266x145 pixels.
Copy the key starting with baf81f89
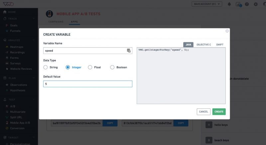point(110,123)
